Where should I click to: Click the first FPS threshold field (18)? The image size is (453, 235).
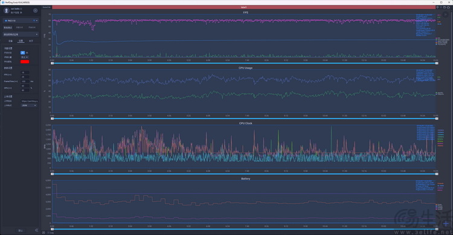tap(25, 72)
